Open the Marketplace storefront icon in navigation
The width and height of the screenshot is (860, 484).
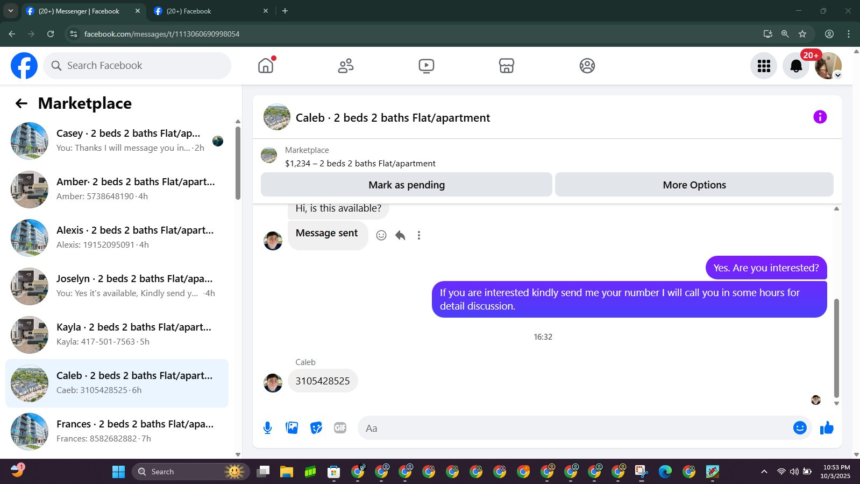click(x=507, y=66)
